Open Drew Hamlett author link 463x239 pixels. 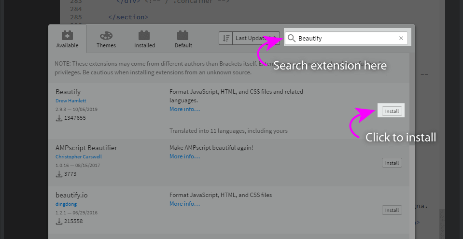pos(71,101)
